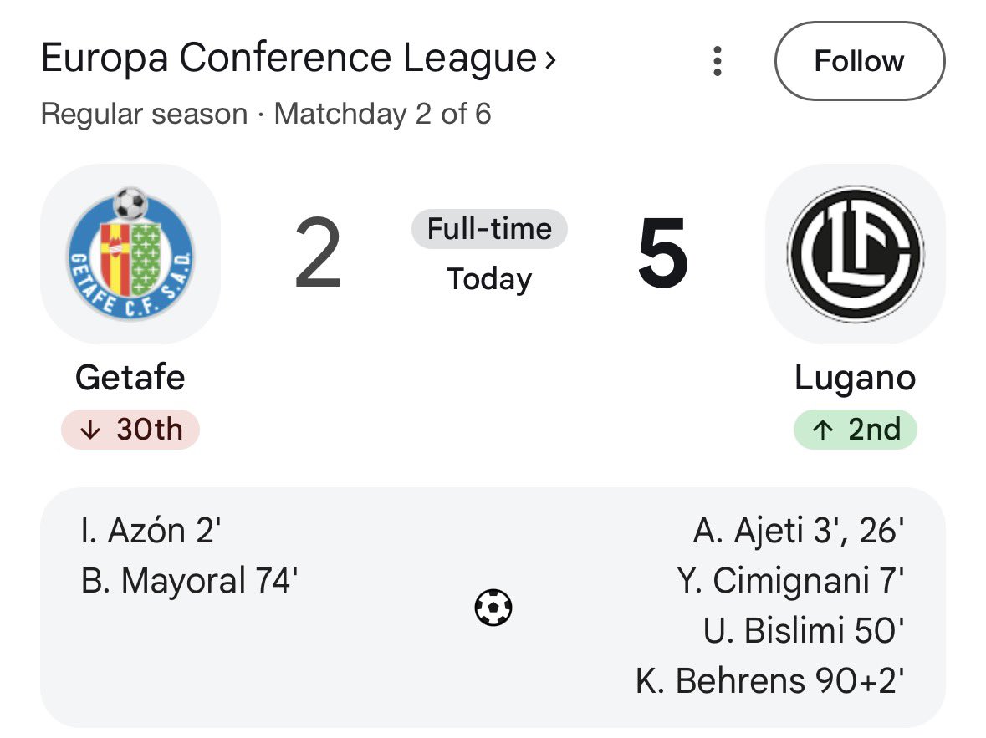Expand the chevron next to Europa Conference League

[550, 59]
